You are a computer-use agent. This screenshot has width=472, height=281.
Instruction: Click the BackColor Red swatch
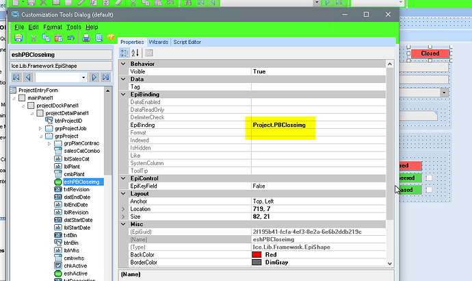click(257, 254)
